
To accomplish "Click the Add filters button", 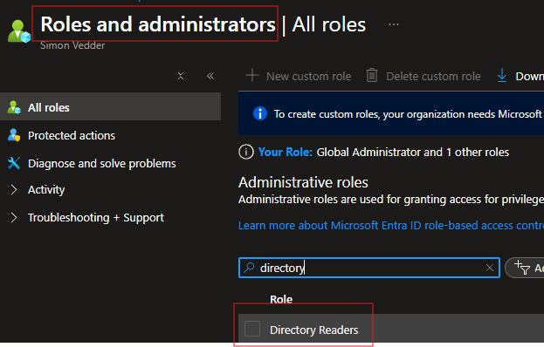I will (x=525, y=268).
